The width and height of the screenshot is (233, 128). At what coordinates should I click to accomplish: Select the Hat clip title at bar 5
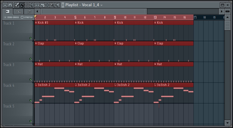[80, 64]
